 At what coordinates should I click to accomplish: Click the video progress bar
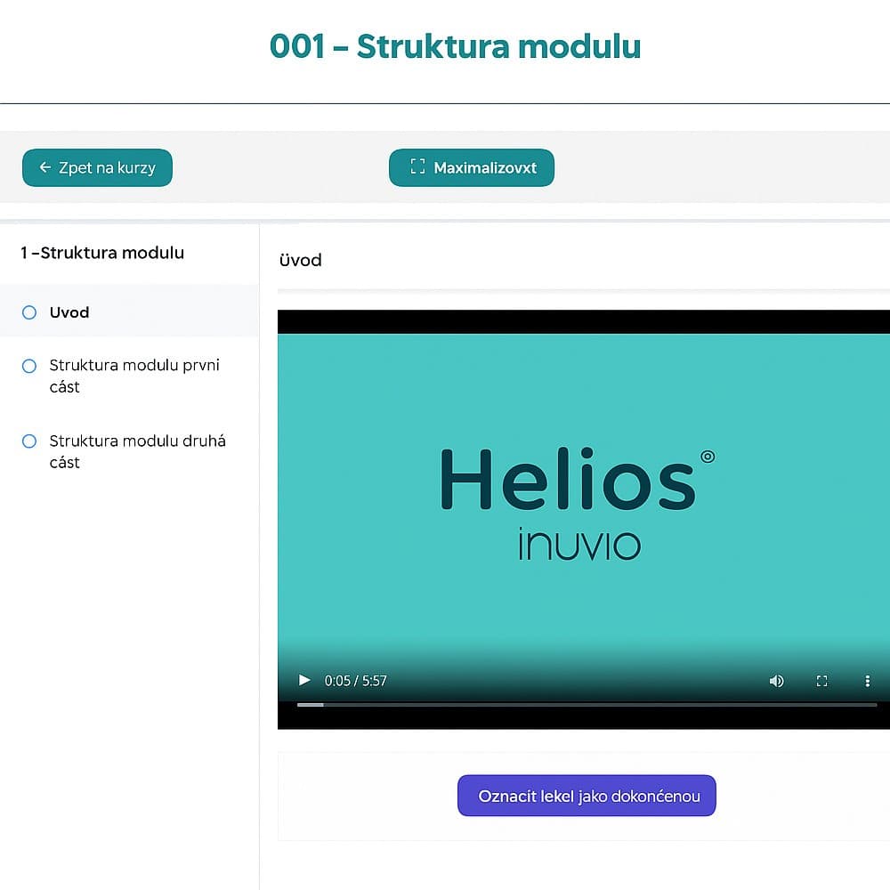(587, 704)
